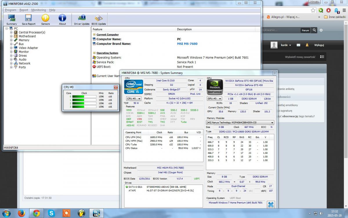The width and height of the screenshot is (348, 218).
Task: Open Skype from the taskbar
Action: pyautogui.click(x=51, y=213)
